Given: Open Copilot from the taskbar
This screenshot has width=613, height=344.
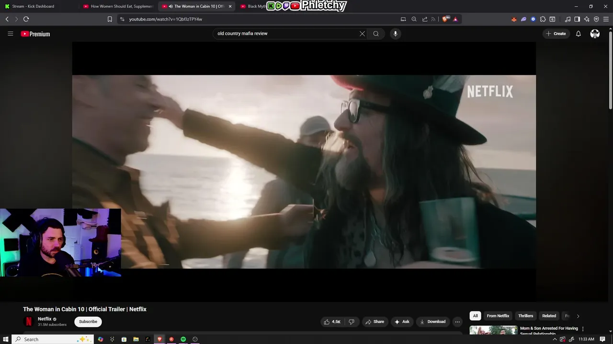Looking at the screenshot, I should (x=100, y=339).
